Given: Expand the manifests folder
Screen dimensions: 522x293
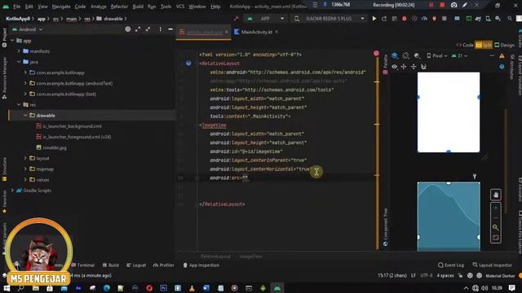Looking at the screenshot, I should pyautogui.click(x=19, y=51).
